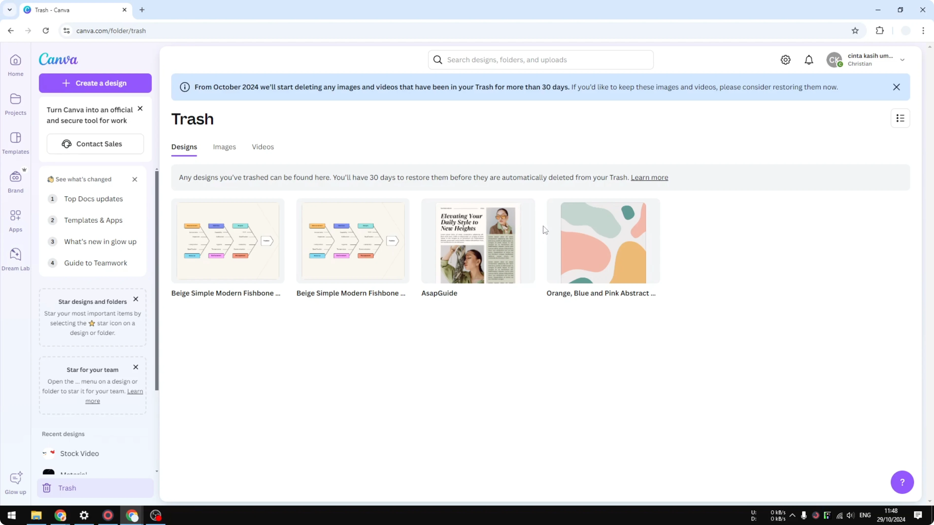Expand the account menu chevron

903,59
